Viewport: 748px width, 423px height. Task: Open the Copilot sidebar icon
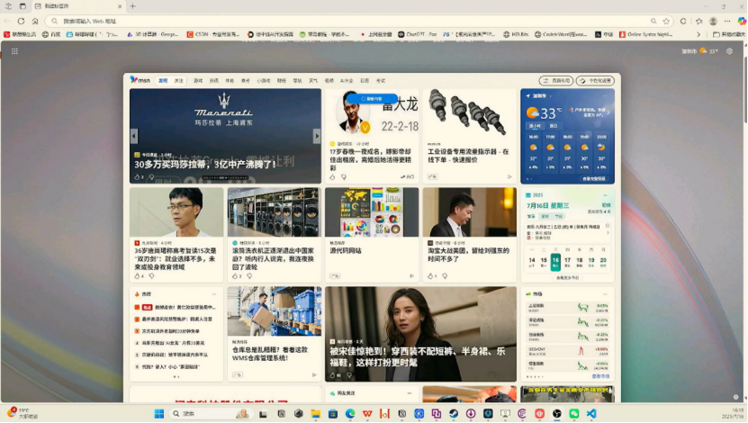(x=742, y=21)
